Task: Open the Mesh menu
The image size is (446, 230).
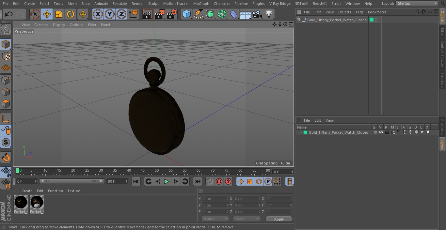Action: coord(72,4)
